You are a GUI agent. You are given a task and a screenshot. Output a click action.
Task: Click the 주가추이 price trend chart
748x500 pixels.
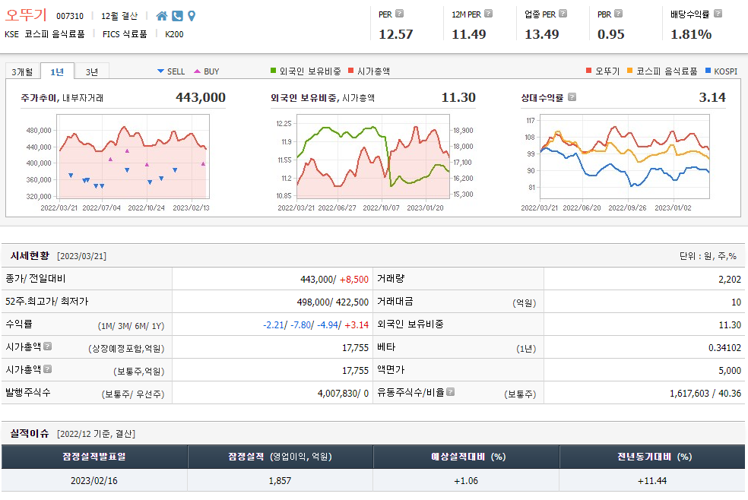coord(133,157)
